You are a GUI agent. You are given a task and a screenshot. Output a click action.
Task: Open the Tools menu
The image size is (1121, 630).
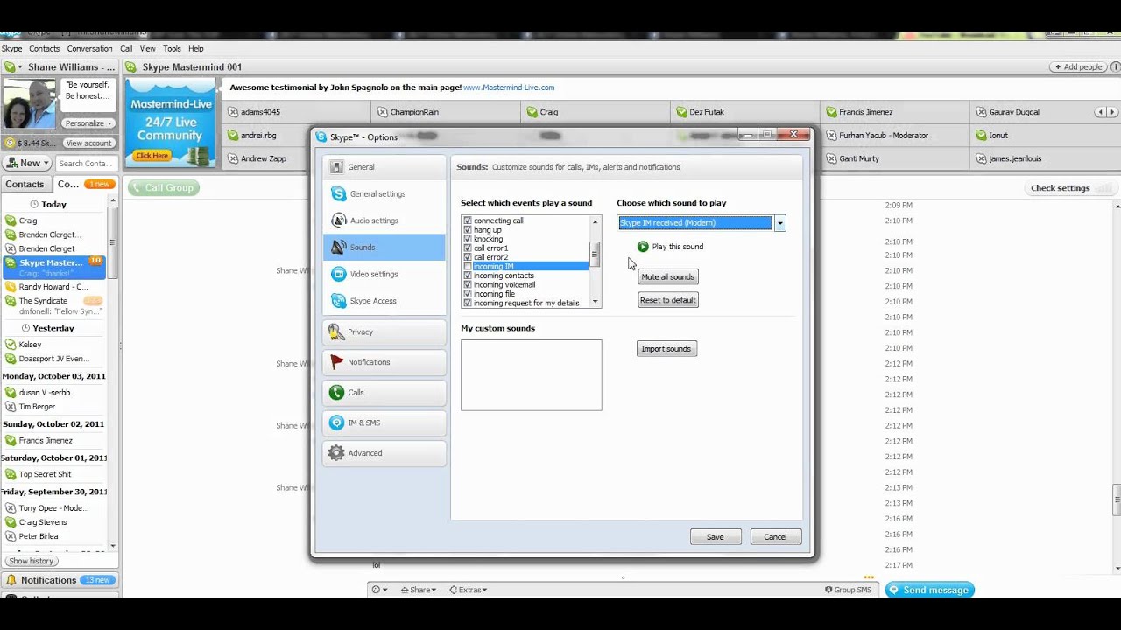click(x=172, y=49)
